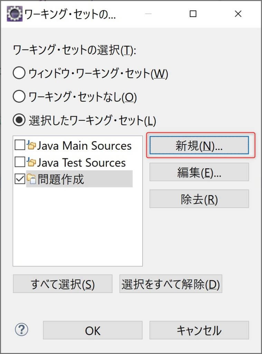The height and width of the screenshot is (354, 262).
Task: Click the 除去(R) remove button
Action: [x=199, y=199]
